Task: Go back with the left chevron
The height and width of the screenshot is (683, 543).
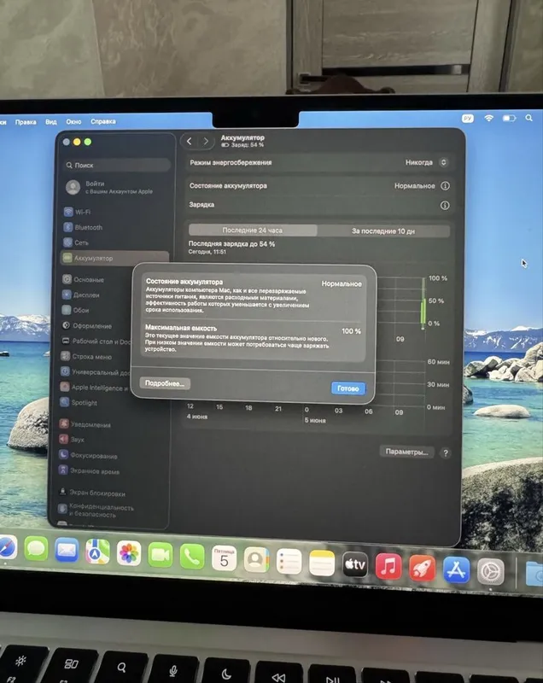Action: 189,141
